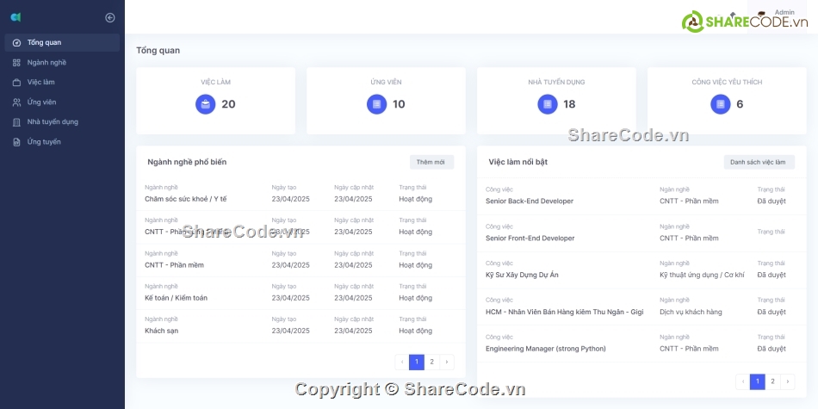Open Engineering Manager (strong Python) job
The height and width of the screenshot is (409, 818).
[x=546, y=349]
